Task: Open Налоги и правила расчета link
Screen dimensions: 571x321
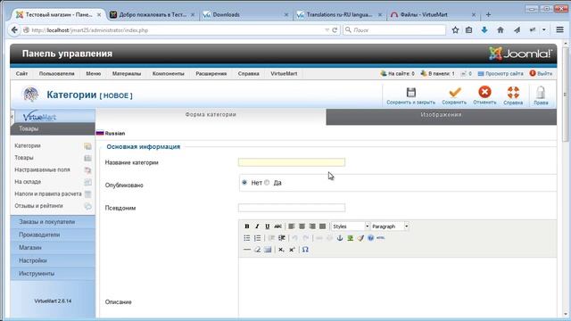Action: 48,193
